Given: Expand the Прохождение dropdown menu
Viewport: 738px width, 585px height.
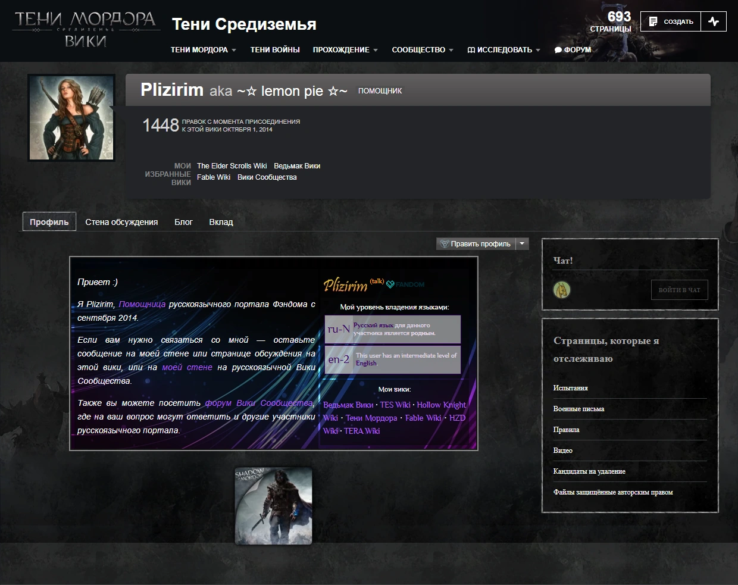Looking at the screenshot, I should coord(345,50).
